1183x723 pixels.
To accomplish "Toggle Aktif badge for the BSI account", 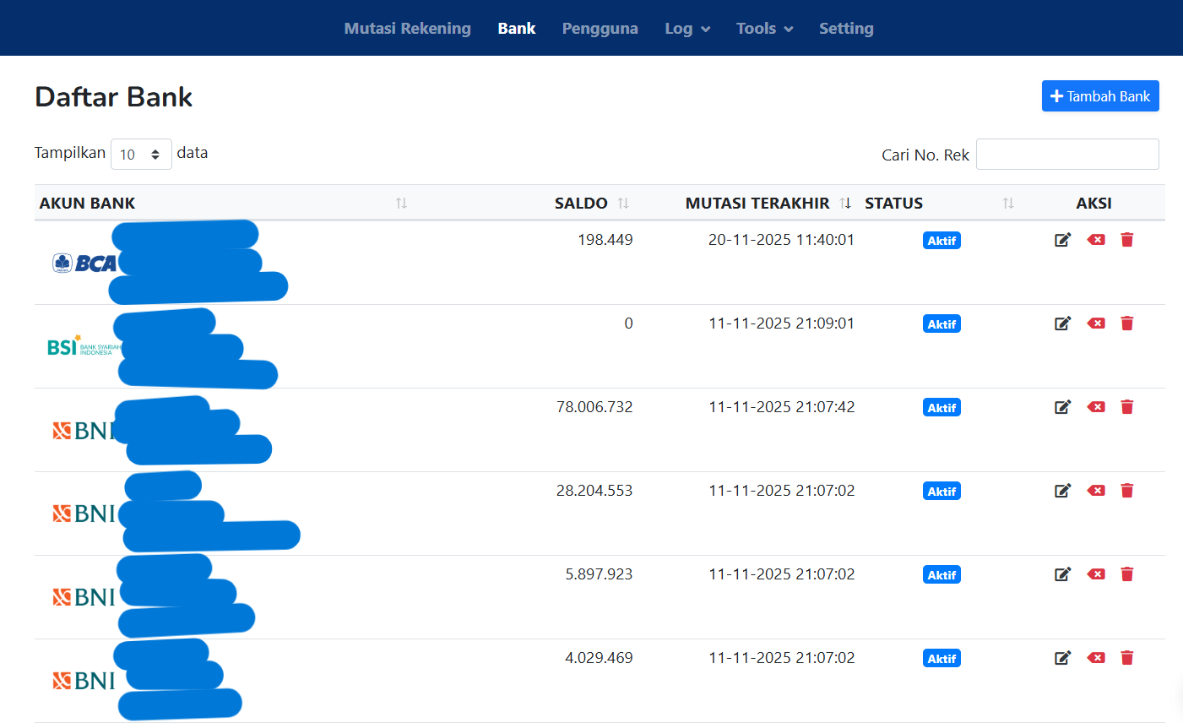I will [x=942, y=324].
